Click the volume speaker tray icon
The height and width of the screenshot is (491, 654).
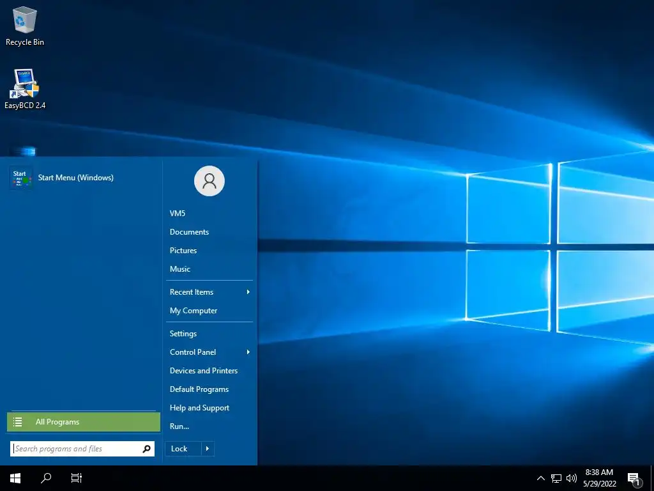coord(572,478)
